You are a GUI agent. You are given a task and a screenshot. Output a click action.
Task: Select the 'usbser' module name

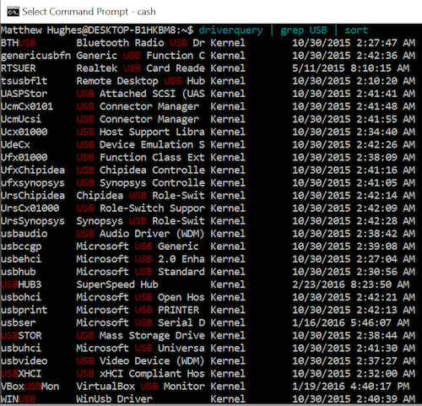(19, 322)
